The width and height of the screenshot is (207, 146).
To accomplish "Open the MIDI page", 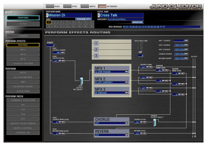I will pyautogui.click(x=23, y=82).
